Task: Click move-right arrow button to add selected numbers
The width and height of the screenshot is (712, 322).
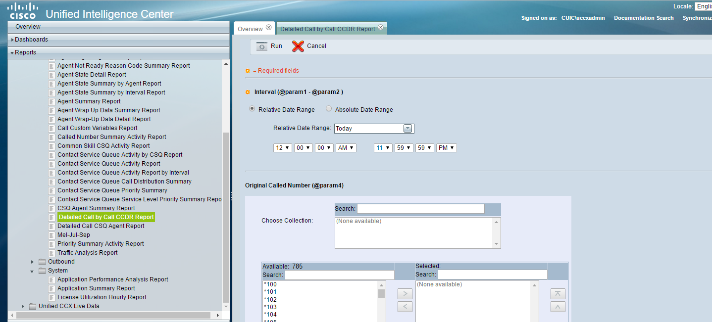Action: coord(405,294)
